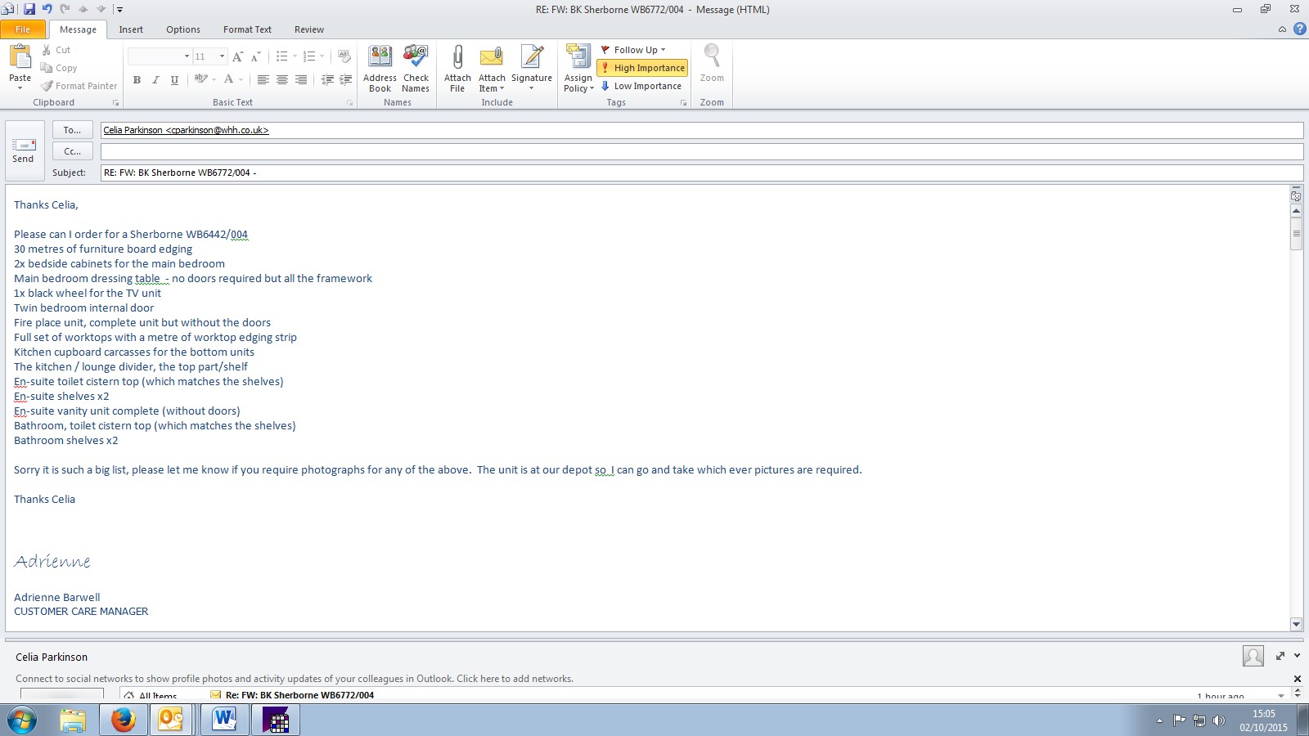
Task: Click the Paste clipboard icon
Action: coord(20,56)
